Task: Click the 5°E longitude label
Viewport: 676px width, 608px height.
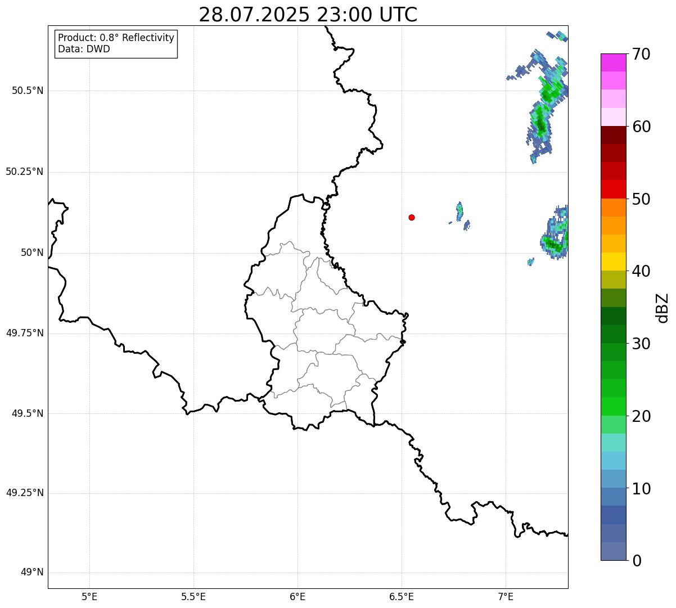Action: coord(89,596)
